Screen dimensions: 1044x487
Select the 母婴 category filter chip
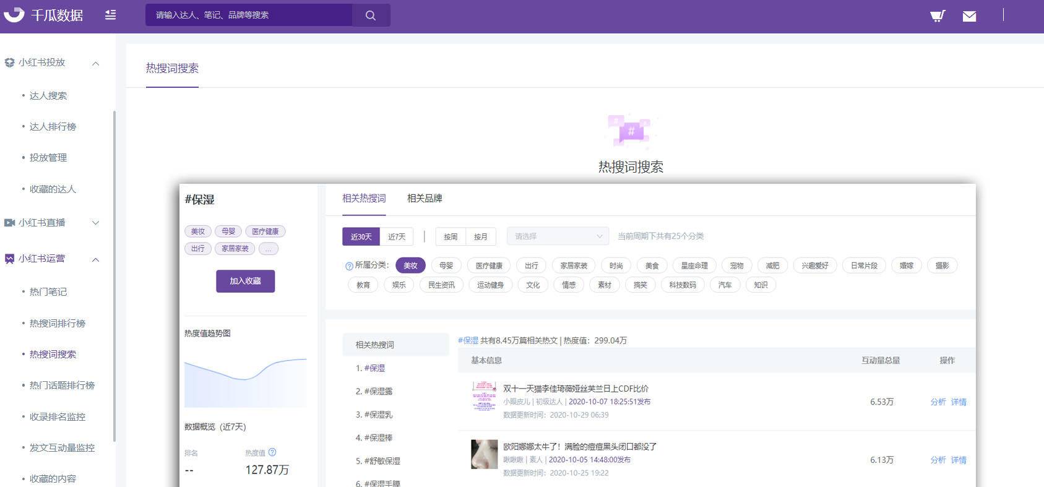pos(446,265)
